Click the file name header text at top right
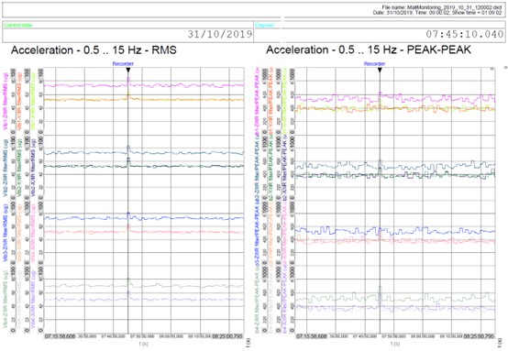Viewport: 508px width, 351px height. [442, 7]
